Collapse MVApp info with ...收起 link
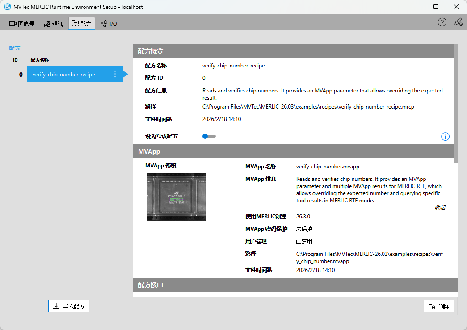The height and width of the screenshot is (330, 467). click(437, 208)
